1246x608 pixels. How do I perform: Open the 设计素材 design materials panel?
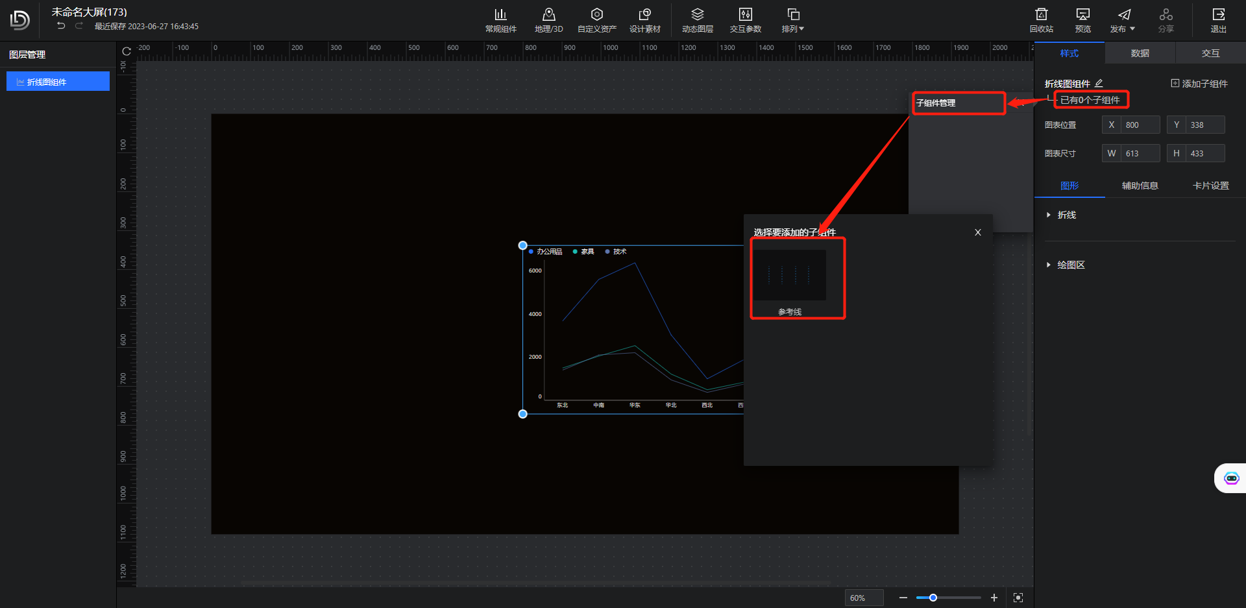tap(644, 20)
